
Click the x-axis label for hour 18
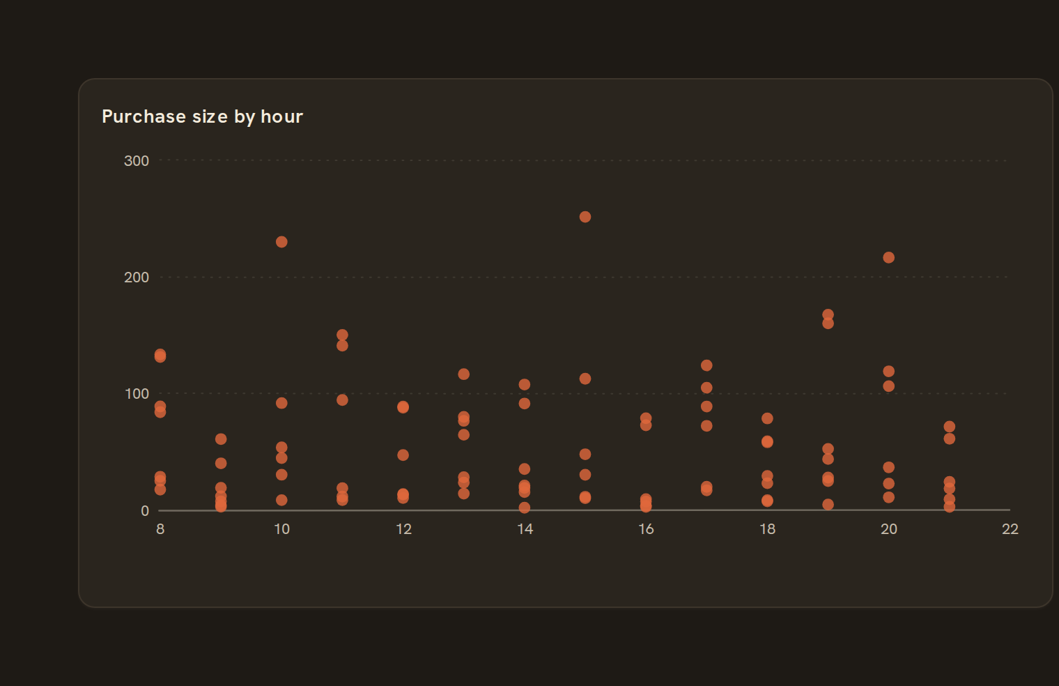click(767, 529)
